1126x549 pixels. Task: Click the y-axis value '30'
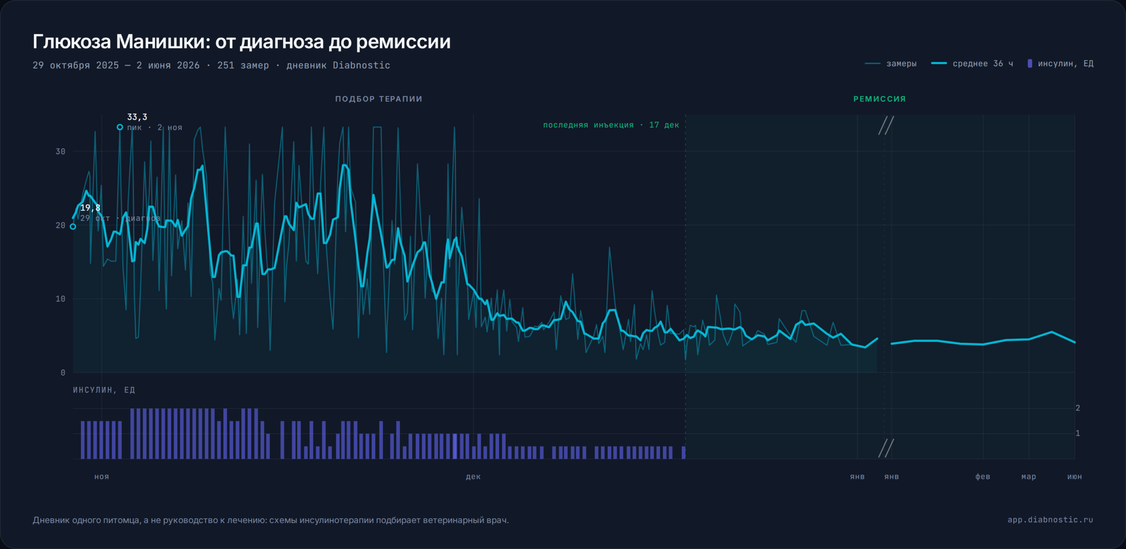[60, 152]
